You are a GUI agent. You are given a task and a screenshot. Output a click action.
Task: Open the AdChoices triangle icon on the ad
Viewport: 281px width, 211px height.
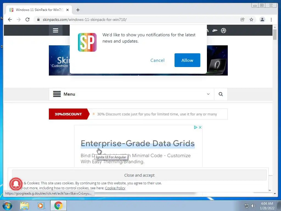point(196,127)
